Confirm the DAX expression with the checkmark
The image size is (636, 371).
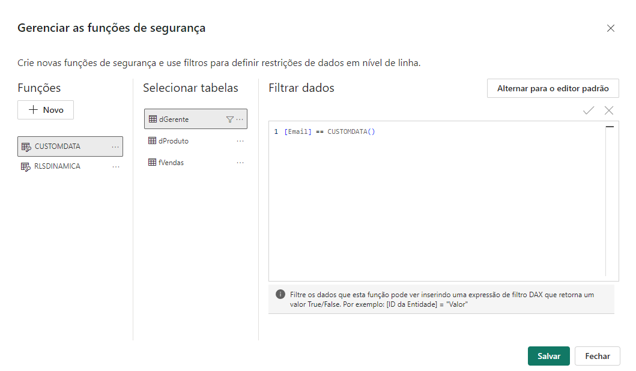(589, 110)
